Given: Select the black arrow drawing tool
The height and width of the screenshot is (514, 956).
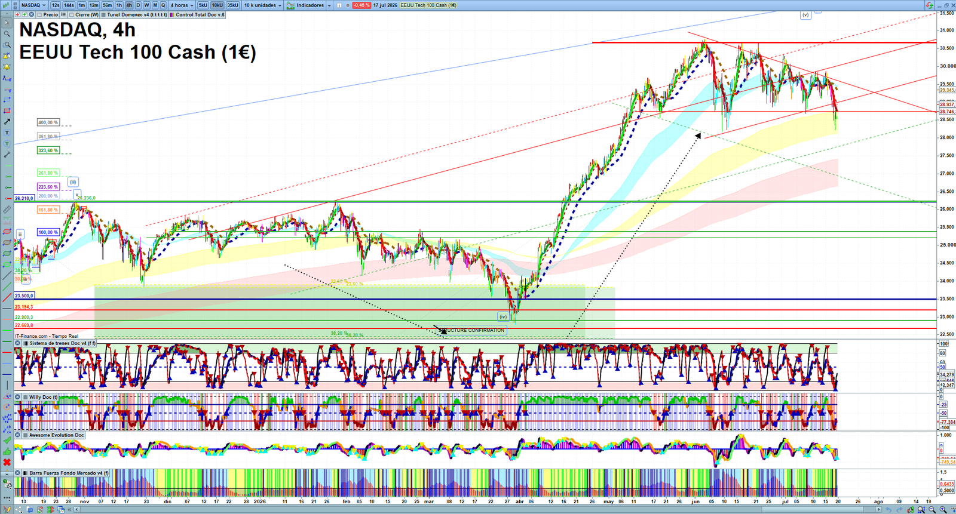Looking at the screenshot, I should pyautogui.click(x=7, y=121).
